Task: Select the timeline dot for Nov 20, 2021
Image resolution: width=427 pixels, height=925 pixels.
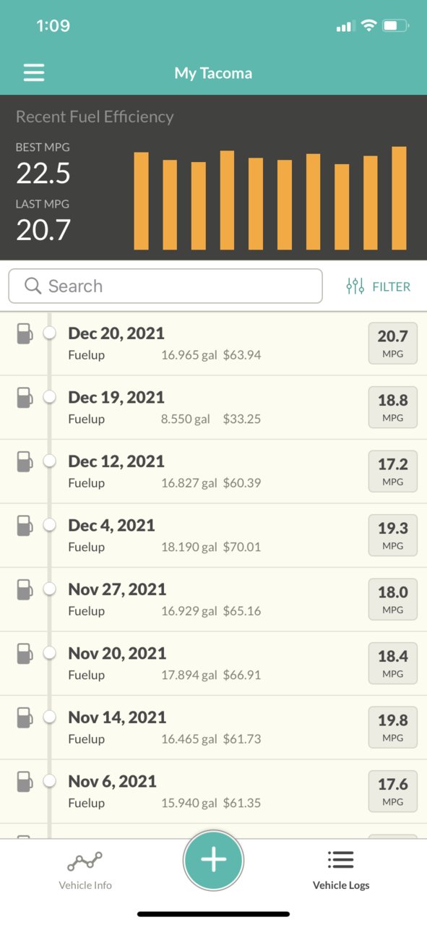Action: [x=50, y=653]
